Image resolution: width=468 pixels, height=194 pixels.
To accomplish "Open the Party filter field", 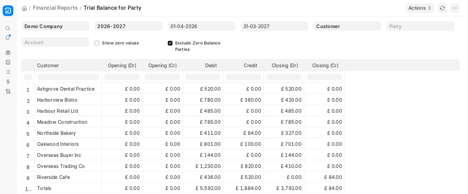I will coord(420,26).
